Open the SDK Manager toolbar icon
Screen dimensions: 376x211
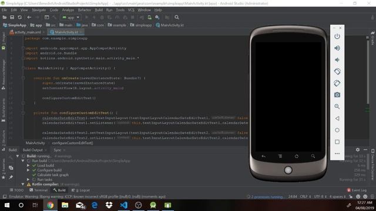click(x=157, y=18)
